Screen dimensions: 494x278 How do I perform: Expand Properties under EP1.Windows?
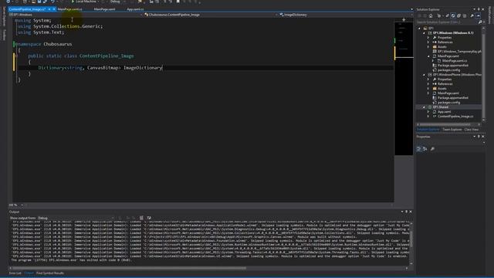pyautogui.click(x=428, y=38)
